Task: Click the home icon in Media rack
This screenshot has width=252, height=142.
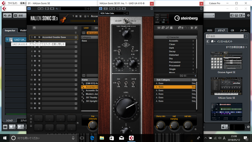Action: click(x=212, y=41)
